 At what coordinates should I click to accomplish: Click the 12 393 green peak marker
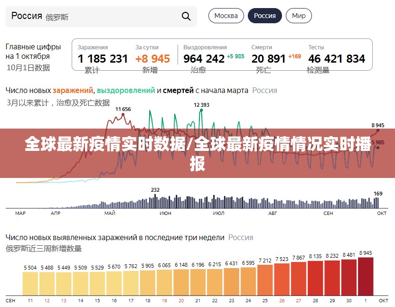201,110
